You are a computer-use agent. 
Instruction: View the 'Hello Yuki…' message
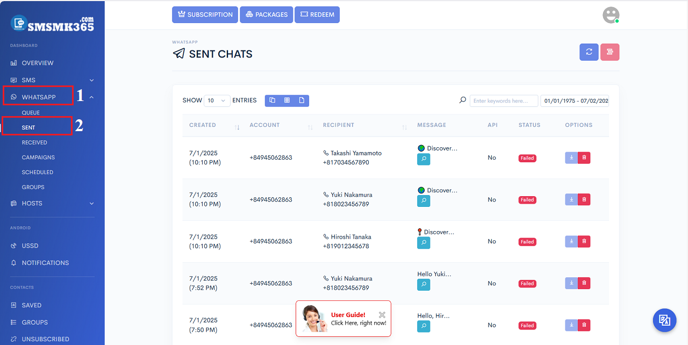424,285
